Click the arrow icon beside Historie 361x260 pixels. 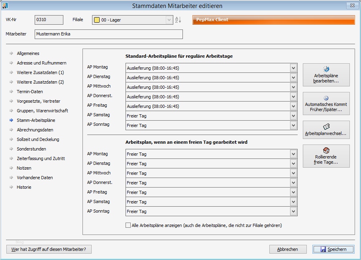pos(11,187)
